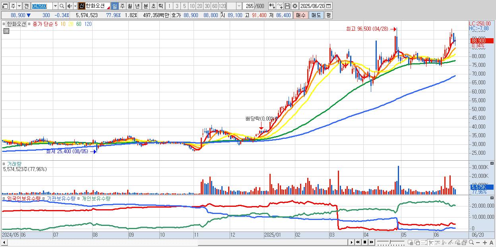Open the calendar date picker icon
The image size is (496, 247).
click(329, 6)
